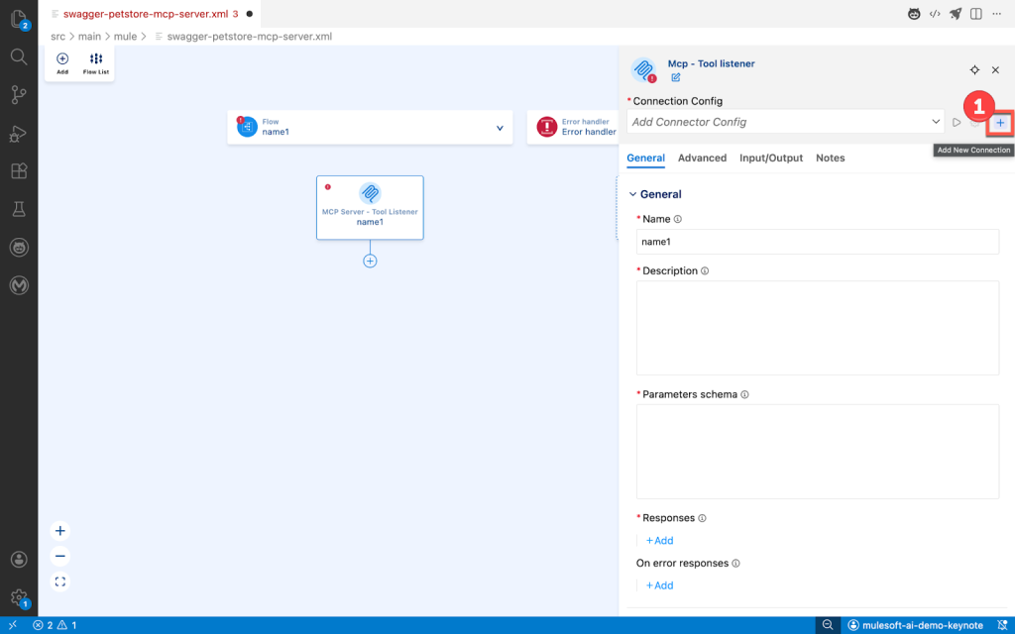This screenshot has width=1015, height=634.
Task: Open the Testing beaker sidebar icon
Action: (19, 210)
